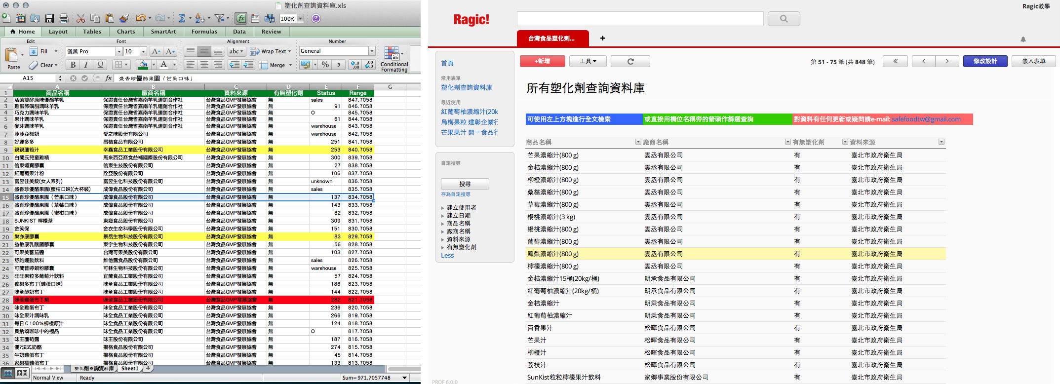Click the decrease indent icon

(235, 65)
